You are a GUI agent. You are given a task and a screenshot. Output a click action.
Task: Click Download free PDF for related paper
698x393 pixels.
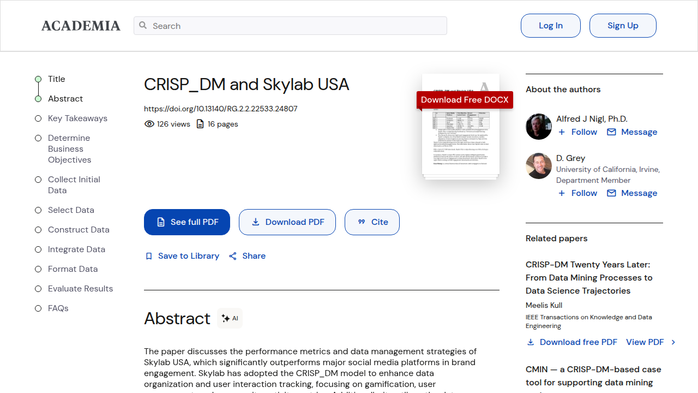point(571,342)
